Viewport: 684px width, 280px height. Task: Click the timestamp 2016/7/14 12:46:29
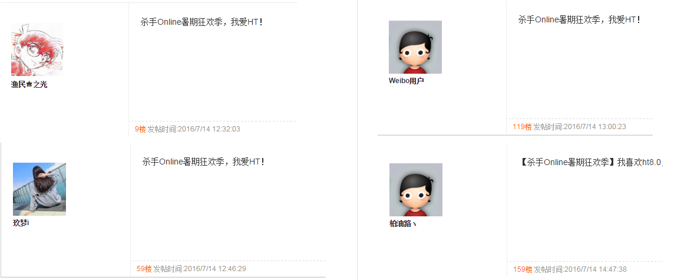tap(214, 269)
